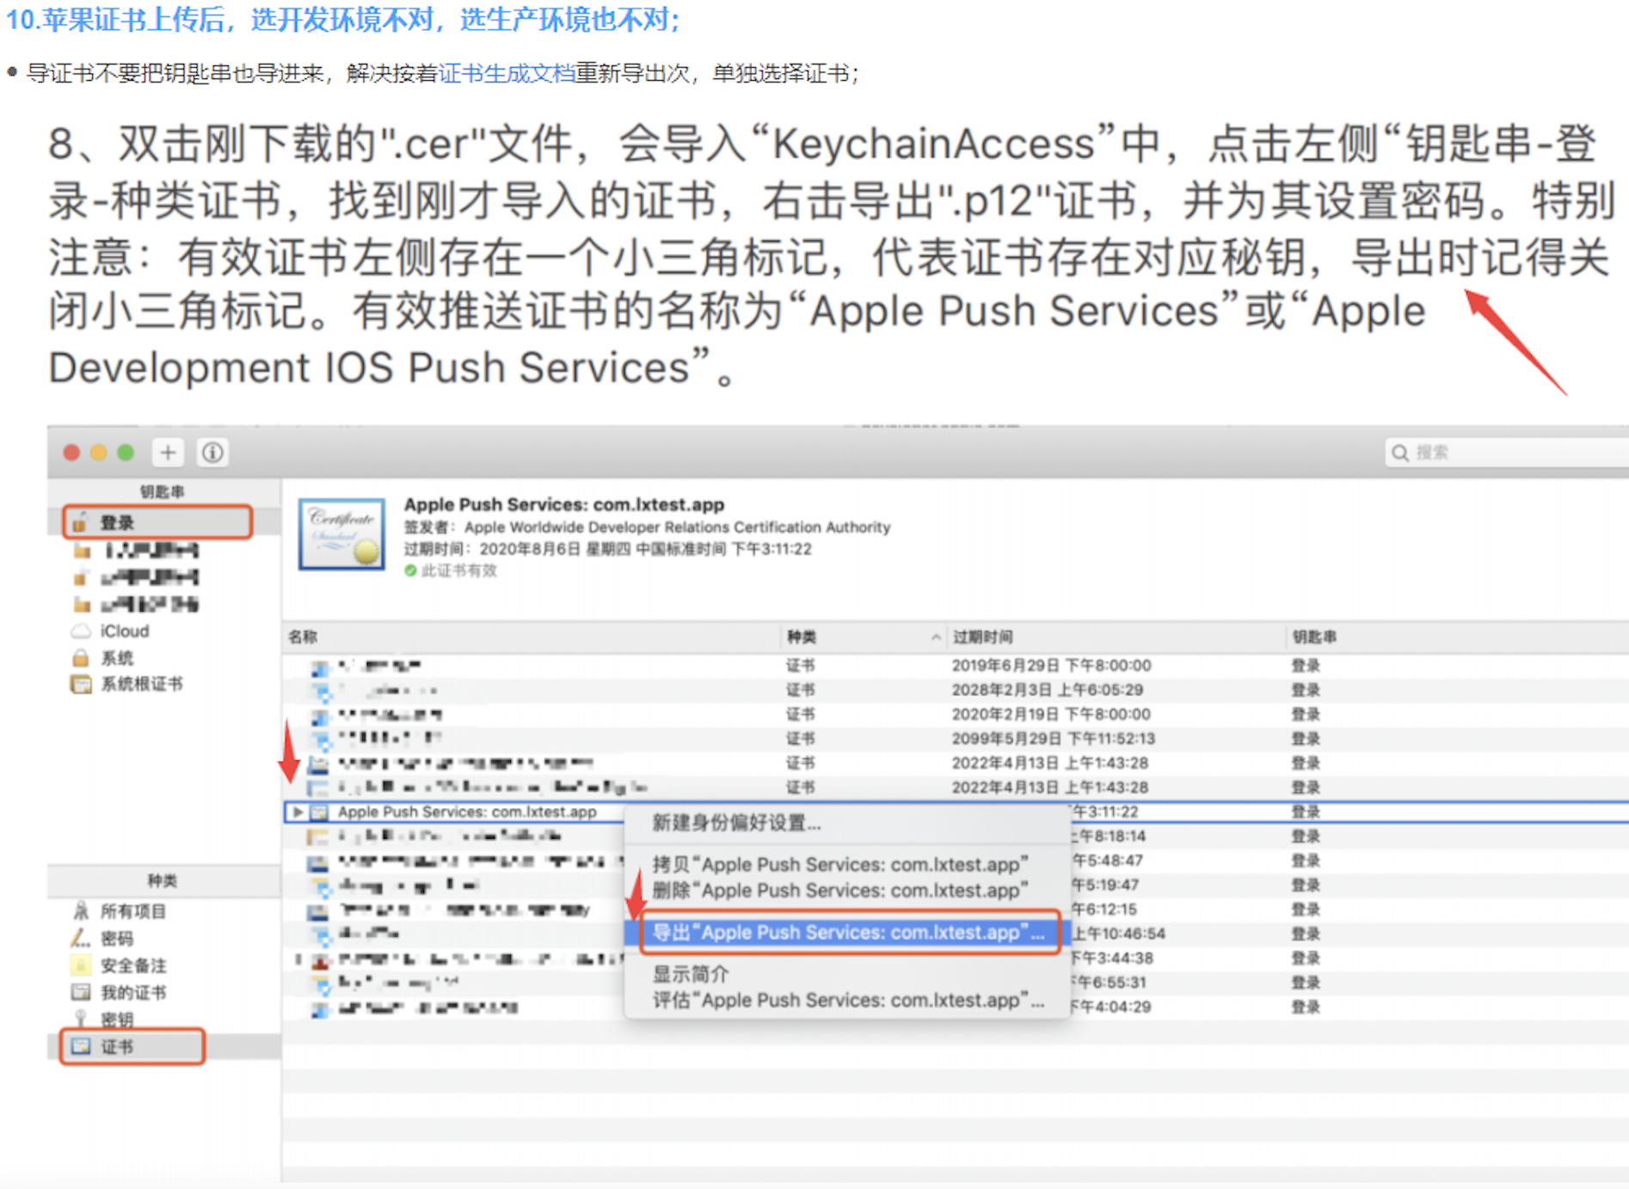The image size is (1629, 1189).
Task: Select 密码 category in sidebar
Action: tap(116, 938)
